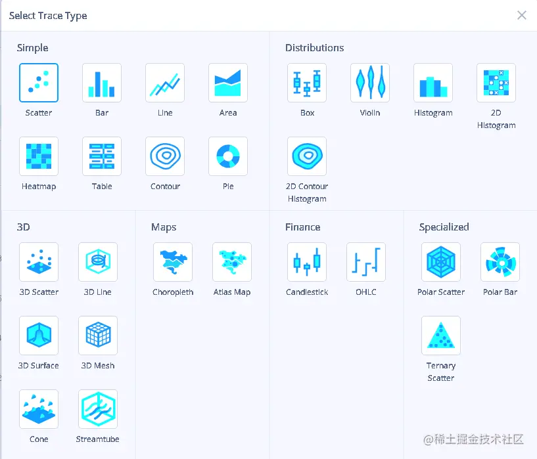The height and width of the screenshot is (459, 537).
Task: Pick the Cone trace icon
Action: tap(39, 409)
